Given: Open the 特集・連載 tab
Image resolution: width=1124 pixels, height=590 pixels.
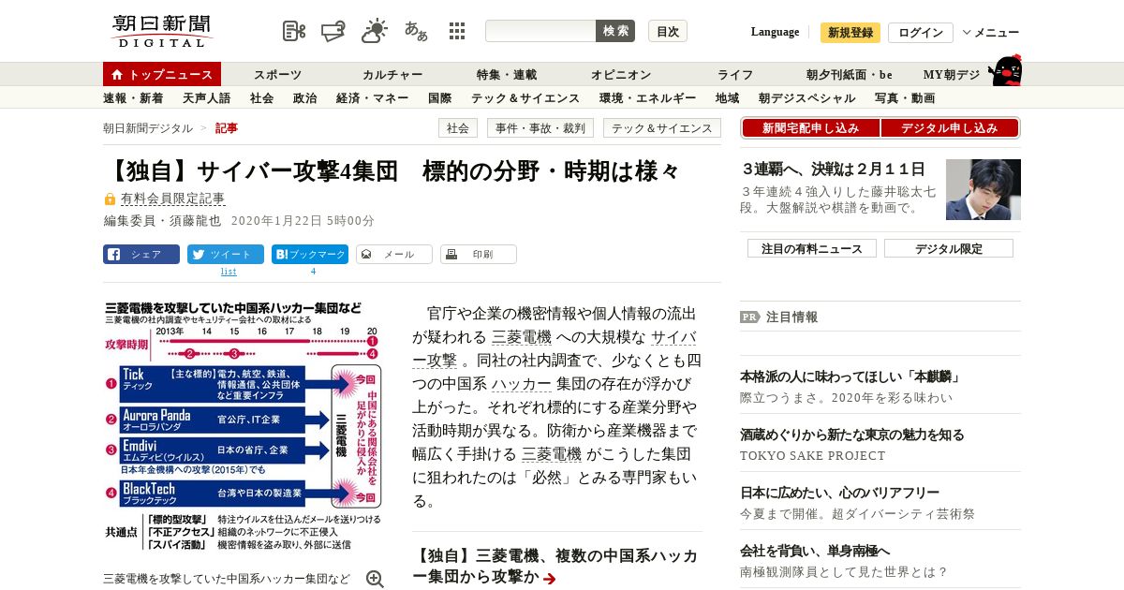Looking at the screenshot, I should pyautogui.click(x=507, y=74).
